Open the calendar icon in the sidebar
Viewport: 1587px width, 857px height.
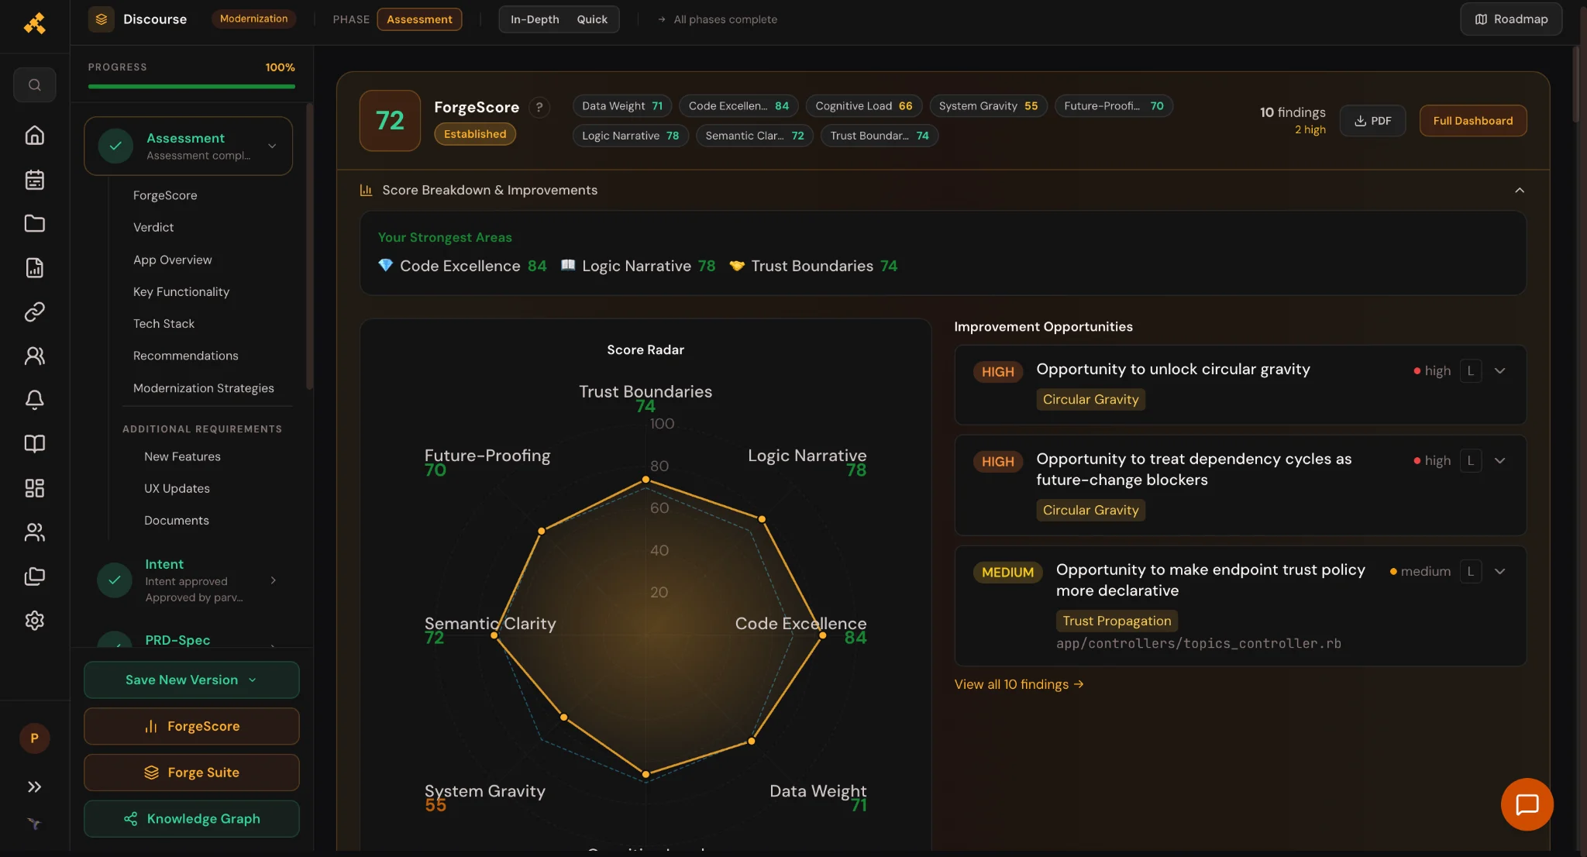click(x=34, y=180)
